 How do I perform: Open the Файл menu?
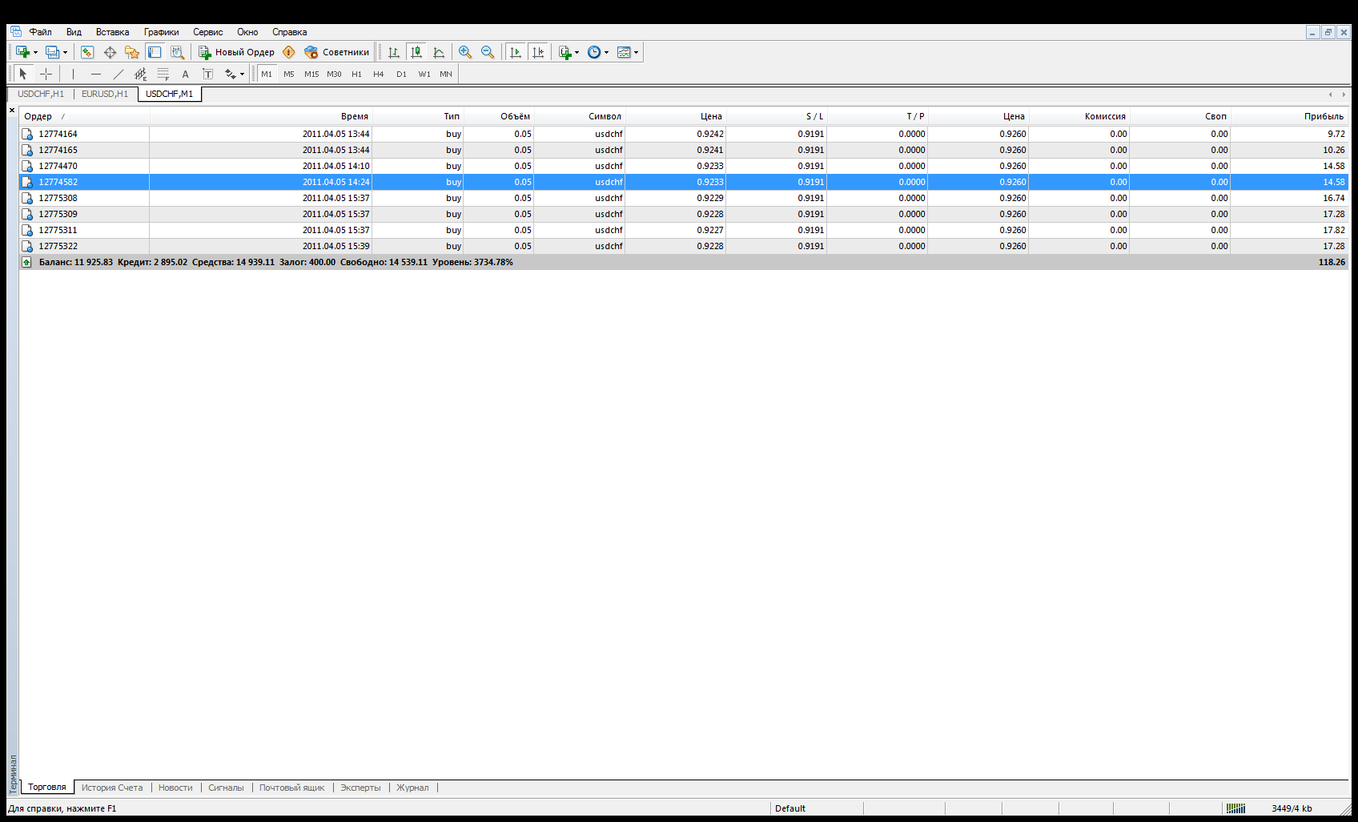point(40,32)
